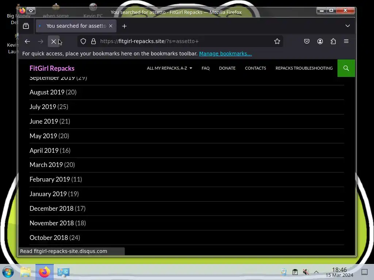This screenshot has height=280, width=374.
Task: Open the Extensions puzzle icon
Action: pyautogui.click(x=333, y=42)
